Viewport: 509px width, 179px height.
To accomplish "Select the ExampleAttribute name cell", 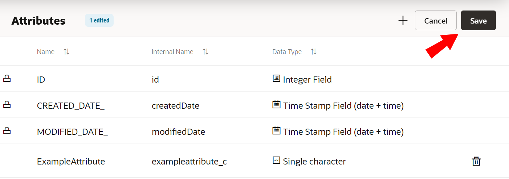I will click(x=71, y=162).
